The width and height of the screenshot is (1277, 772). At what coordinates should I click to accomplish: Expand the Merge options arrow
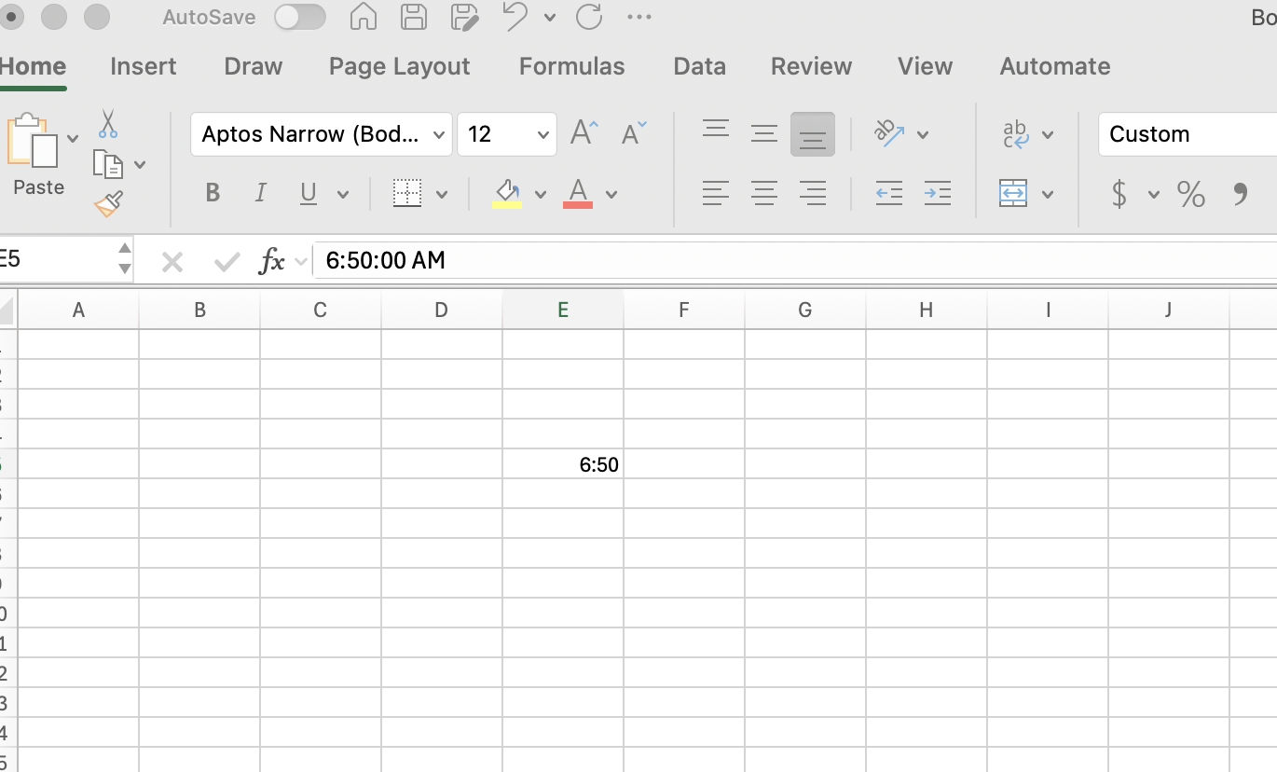(x=1048, y=195)
